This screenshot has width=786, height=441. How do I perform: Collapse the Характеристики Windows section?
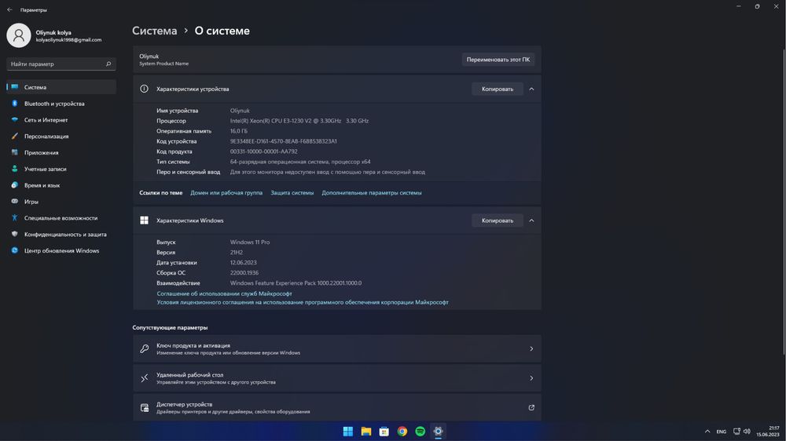click(x=531, y=220)
